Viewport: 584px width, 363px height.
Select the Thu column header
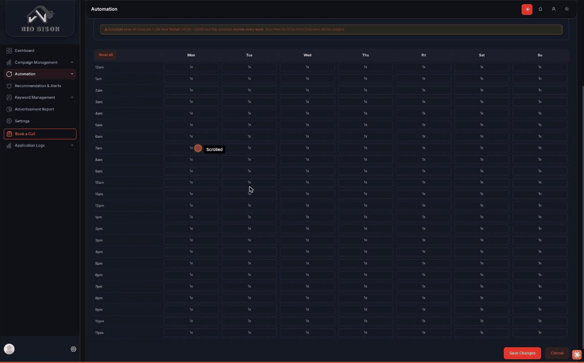click(365, 55)
